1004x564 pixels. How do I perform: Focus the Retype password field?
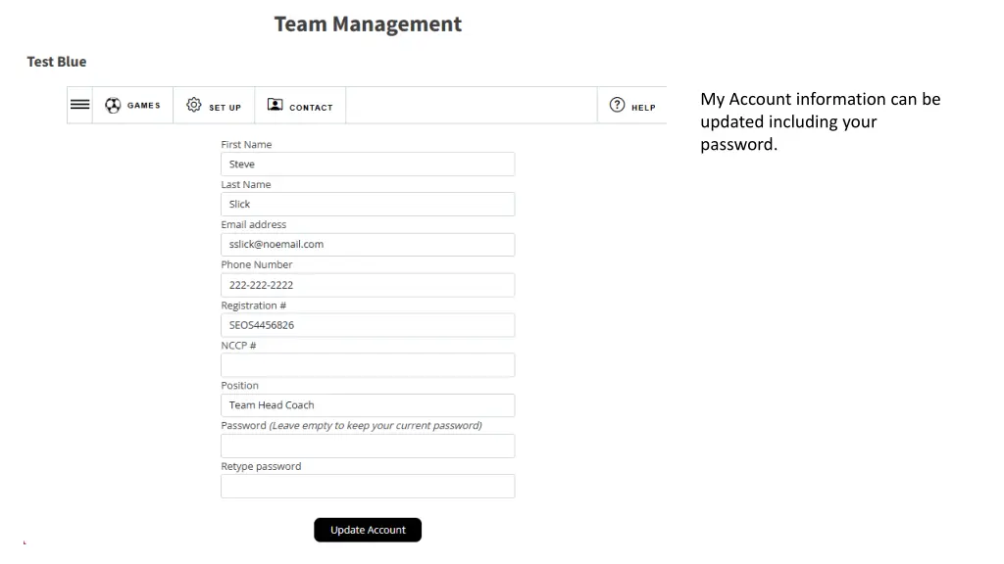(368, 486)
